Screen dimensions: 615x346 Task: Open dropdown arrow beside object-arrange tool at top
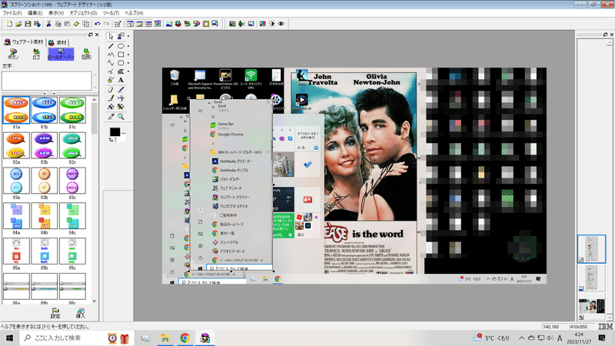[x=128, y=36]
